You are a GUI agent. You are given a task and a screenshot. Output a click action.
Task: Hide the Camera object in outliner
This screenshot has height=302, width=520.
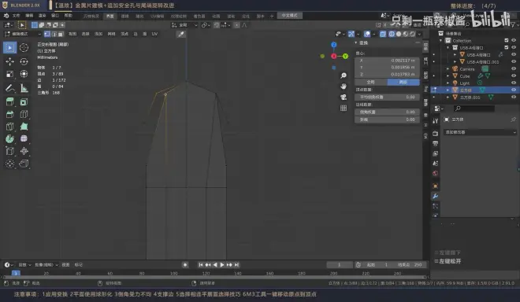click(x=514, y=69)
